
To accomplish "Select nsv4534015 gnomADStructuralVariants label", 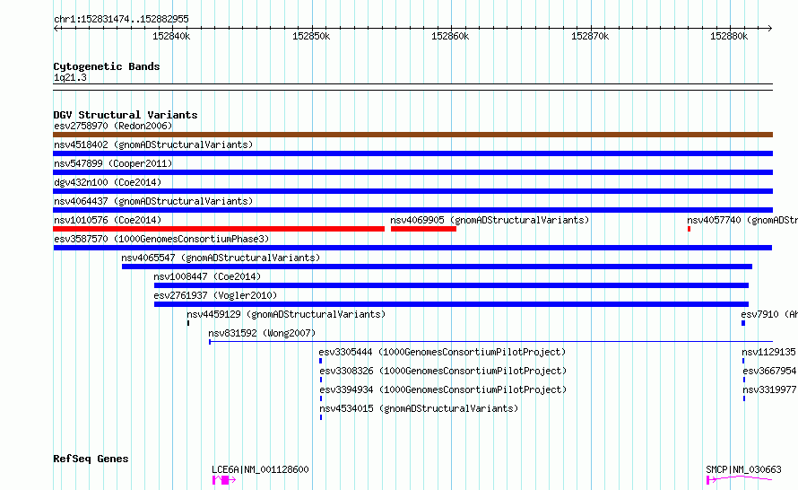I will click(x=419, y=408).
